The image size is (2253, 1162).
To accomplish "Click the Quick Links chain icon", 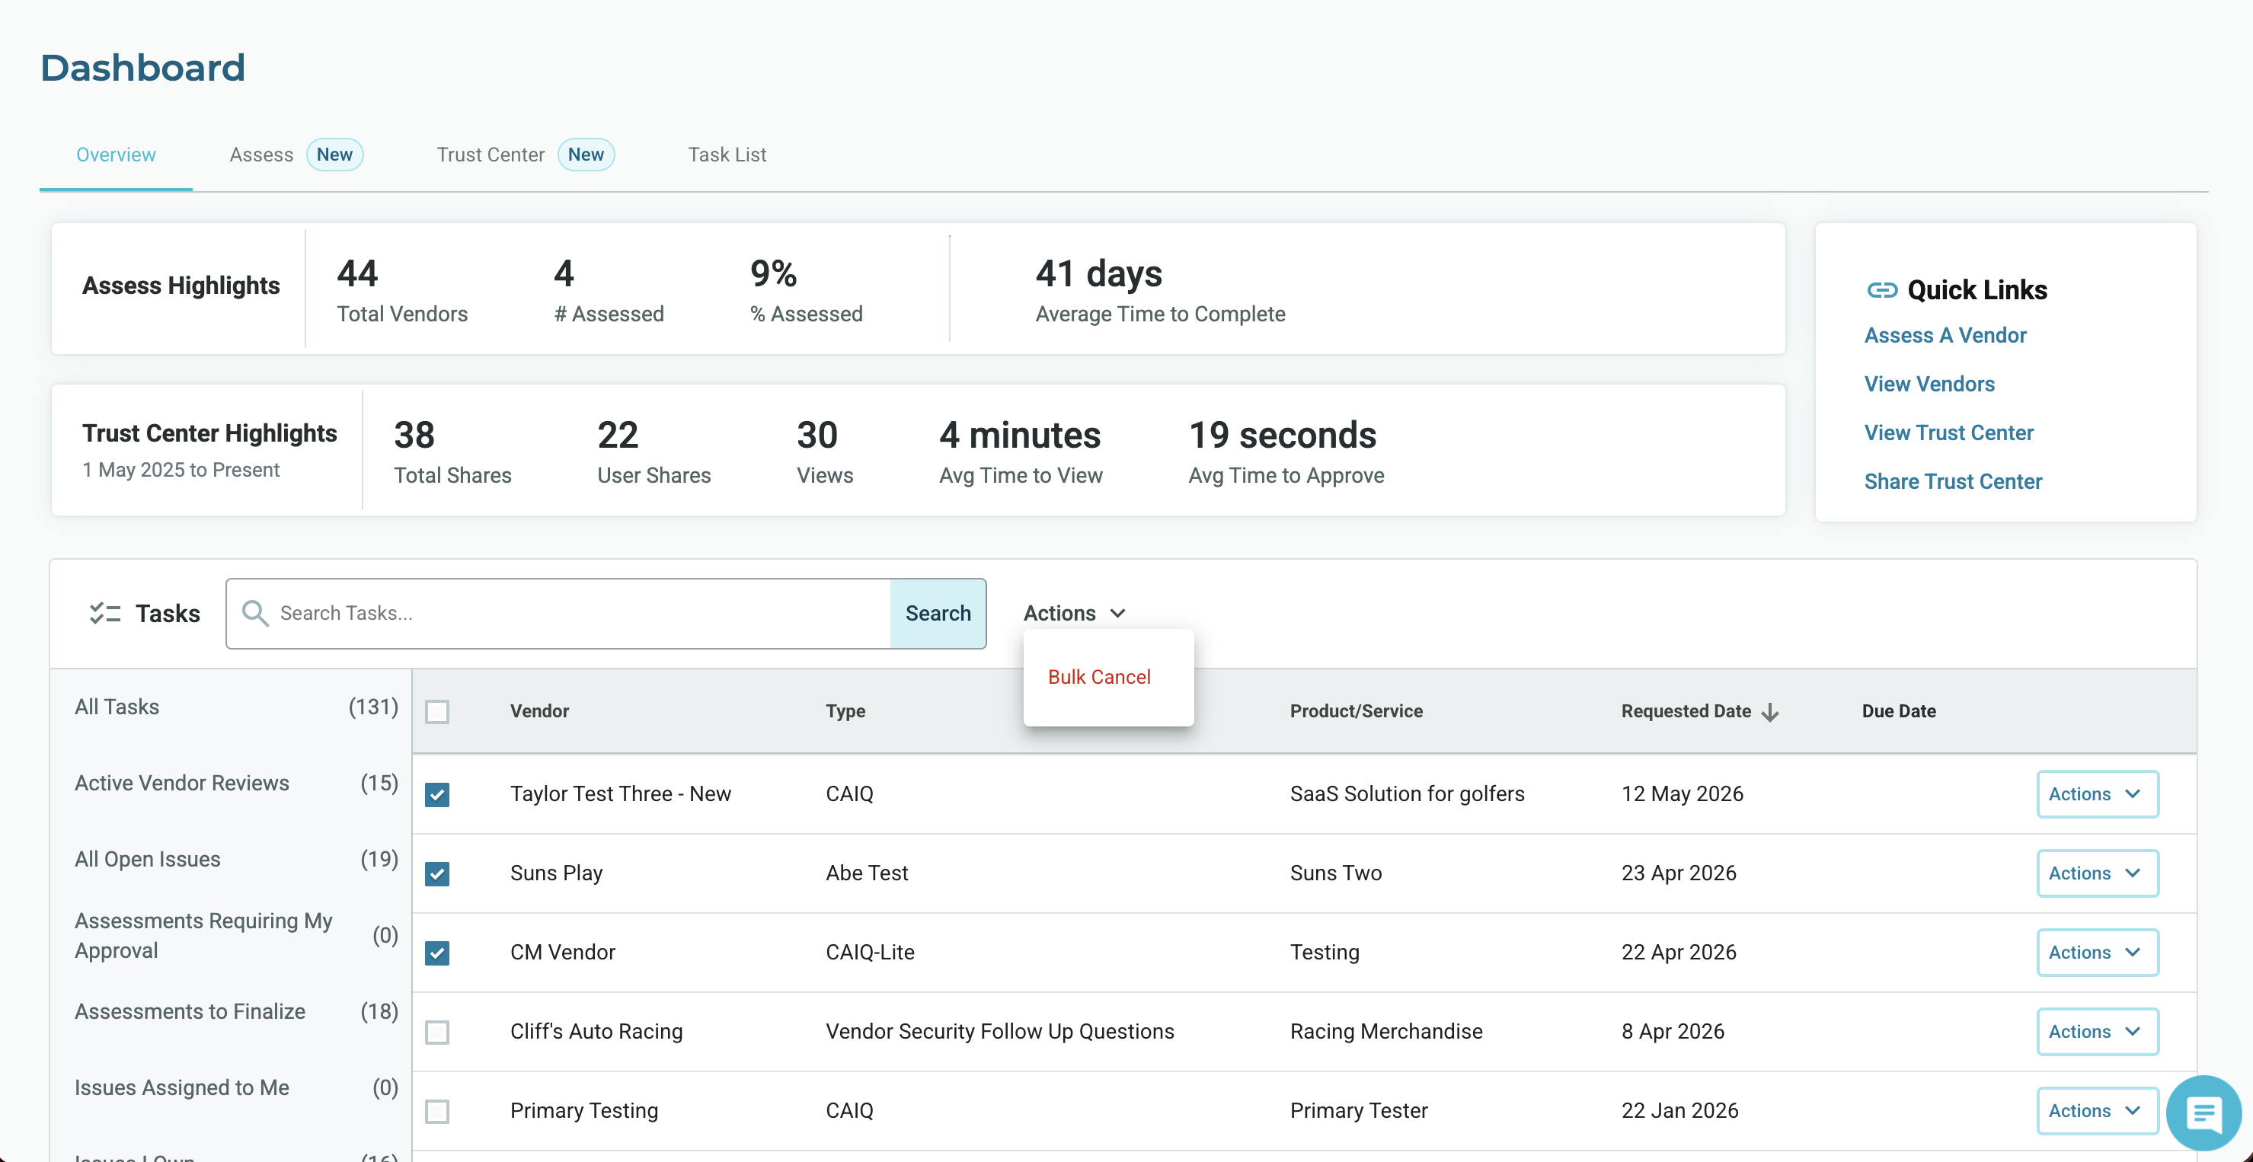I will coord(1881,290).
